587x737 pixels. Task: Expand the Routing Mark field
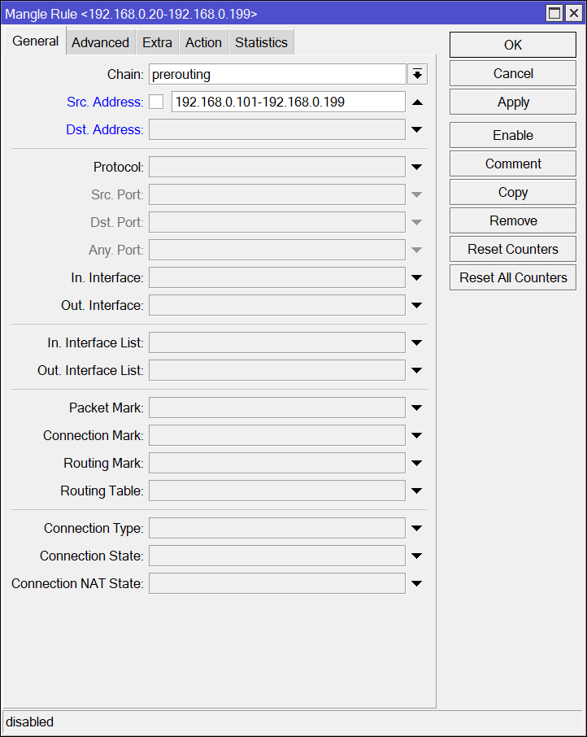tap(417, 464)
